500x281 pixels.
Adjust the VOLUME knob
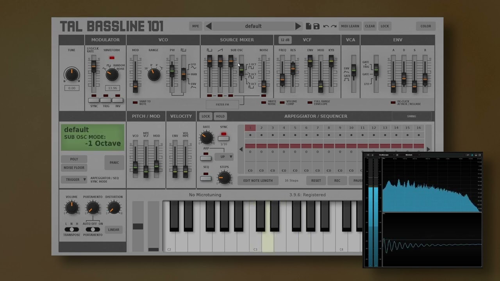(x=71, y=207)
